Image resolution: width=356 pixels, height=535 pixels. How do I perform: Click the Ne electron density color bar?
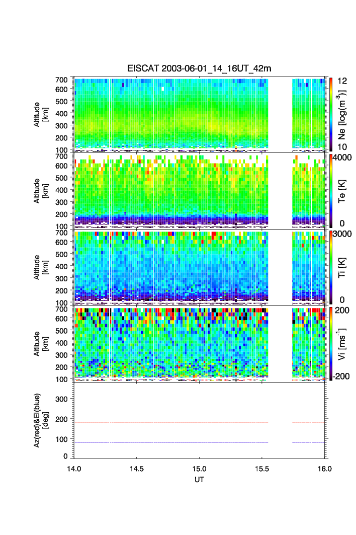coord(331,114)
